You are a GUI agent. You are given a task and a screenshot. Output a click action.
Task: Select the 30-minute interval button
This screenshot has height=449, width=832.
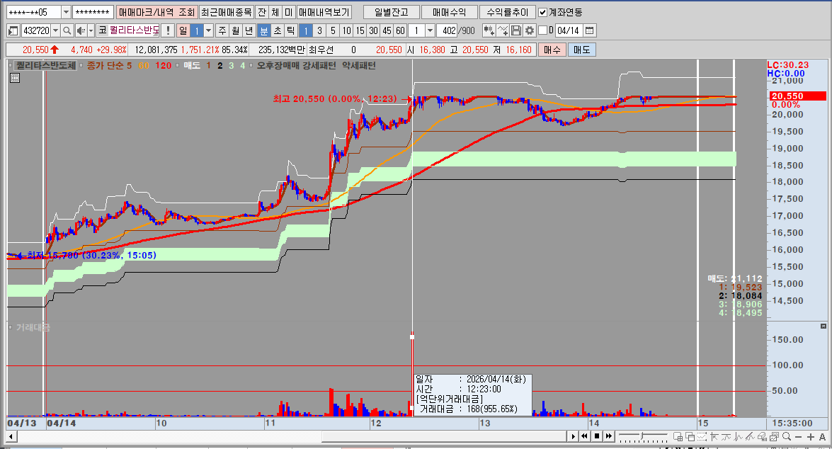click(374, 30)
